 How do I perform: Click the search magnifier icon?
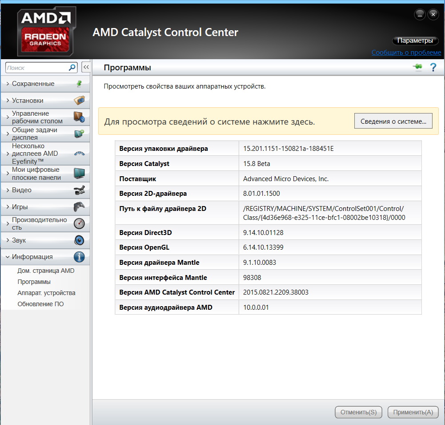[x=72, y=67]
